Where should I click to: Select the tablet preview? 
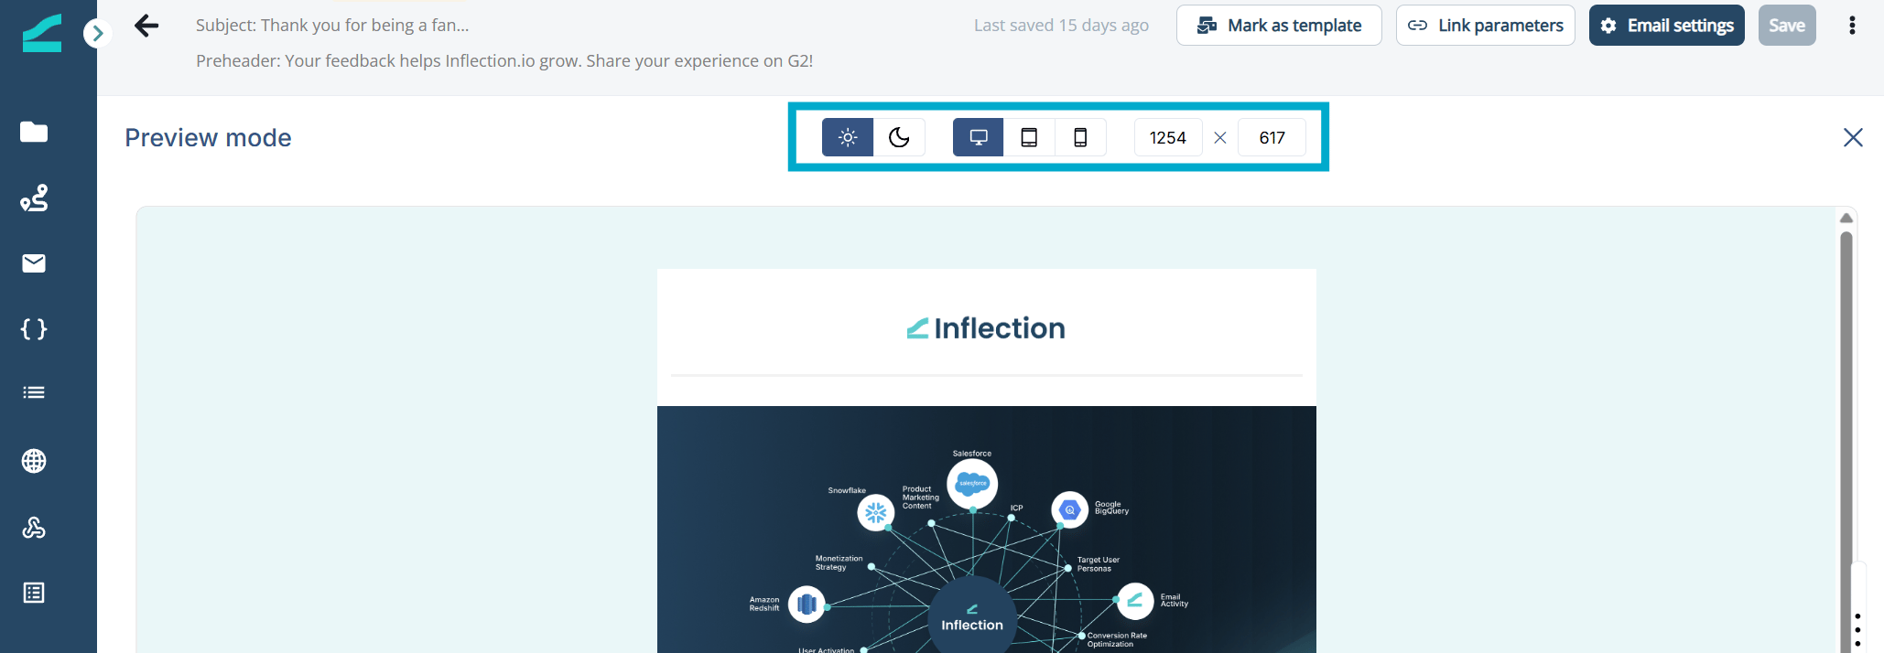click(x=1029, y=137)
